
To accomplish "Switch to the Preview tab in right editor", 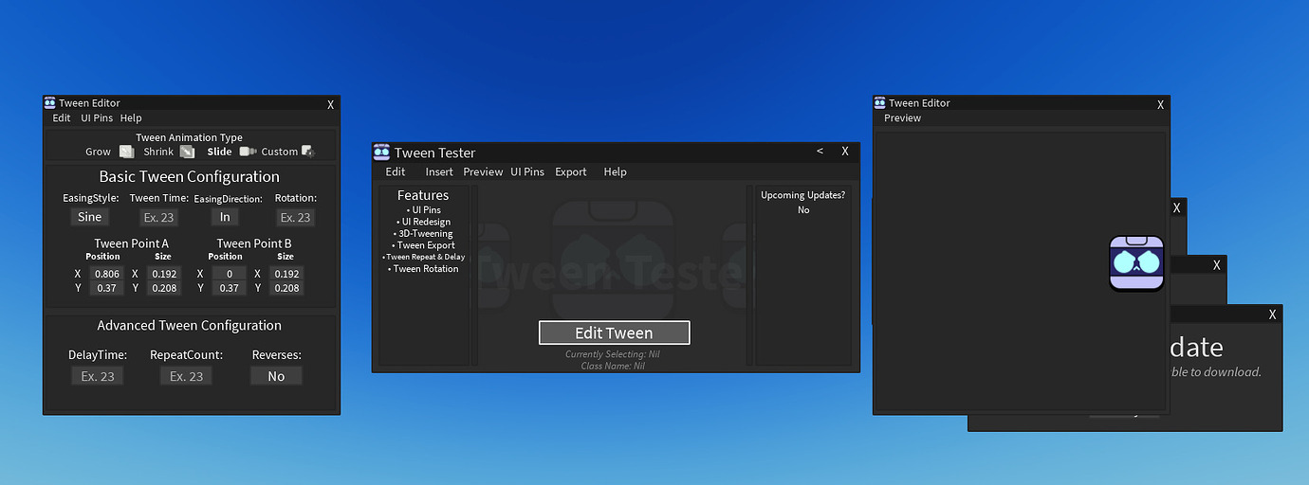I will click(x=902, y=118).
